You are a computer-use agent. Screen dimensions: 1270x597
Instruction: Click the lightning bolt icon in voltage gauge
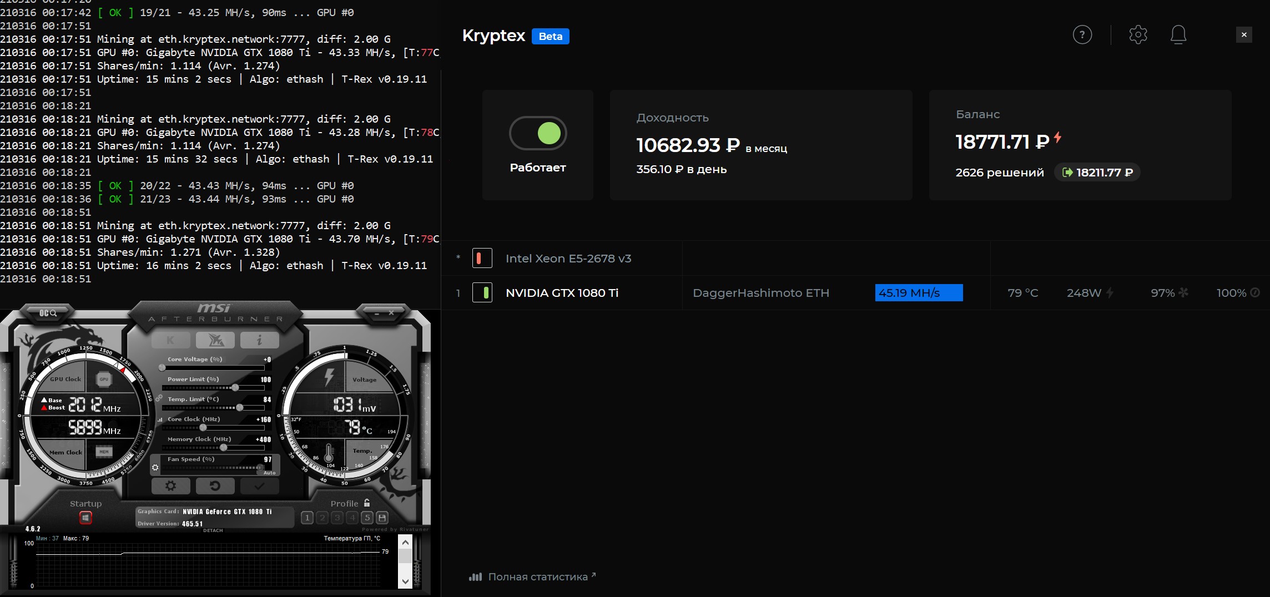click(x=329, y=377)
